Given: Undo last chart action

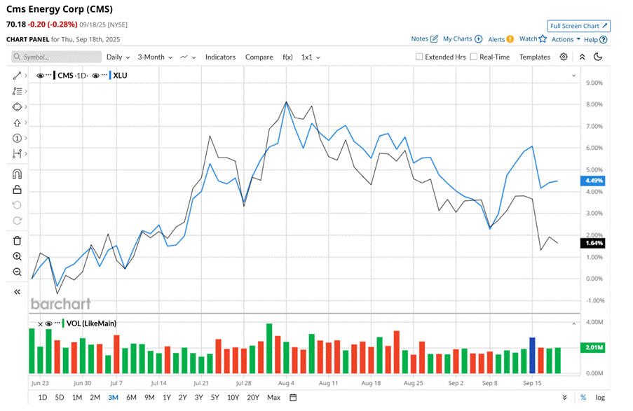Looking at the screenshot, I should pyautogui.click(x=17, y=205).
